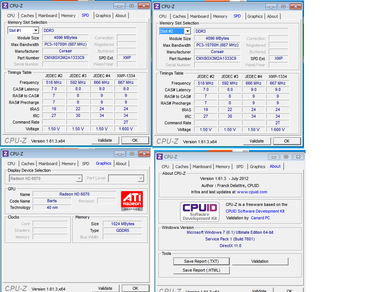
Task: Open the Slot #1 memory slot dropdown
Action: pyautogui.click(x=36, y=30)
